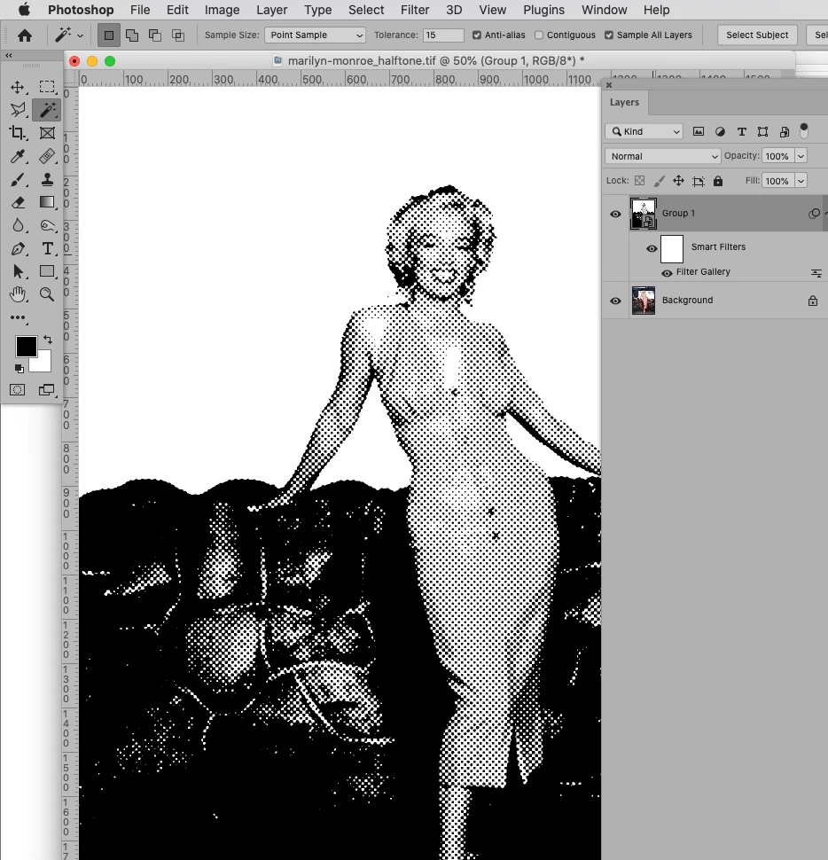
Task: Filter layers by pixel layers
Action: [698, 131]
